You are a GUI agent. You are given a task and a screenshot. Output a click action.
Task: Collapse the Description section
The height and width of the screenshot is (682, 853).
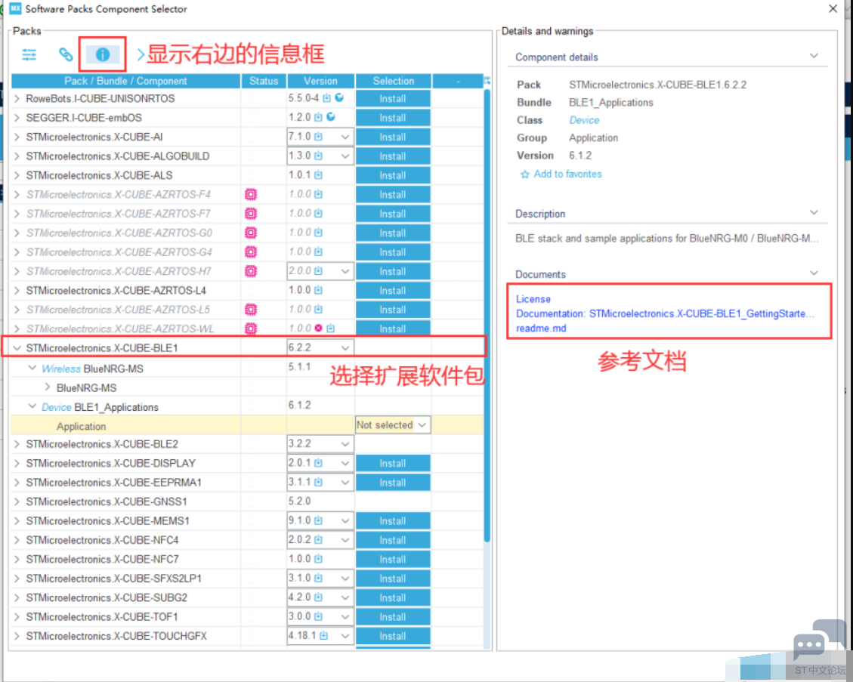[814, 213]
